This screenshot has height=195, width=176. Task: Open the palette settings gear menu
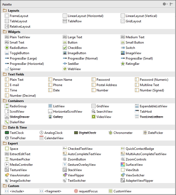[165, 4]
